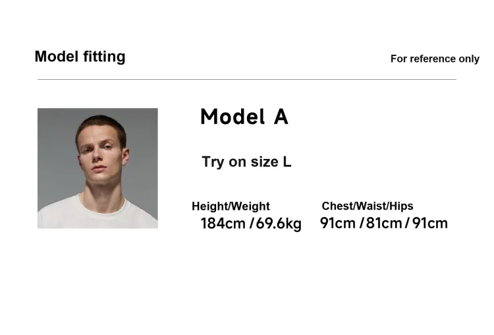Click the letter L in size text
The height and width of the screenshot is (335, 494).
(x=287, y=162)
